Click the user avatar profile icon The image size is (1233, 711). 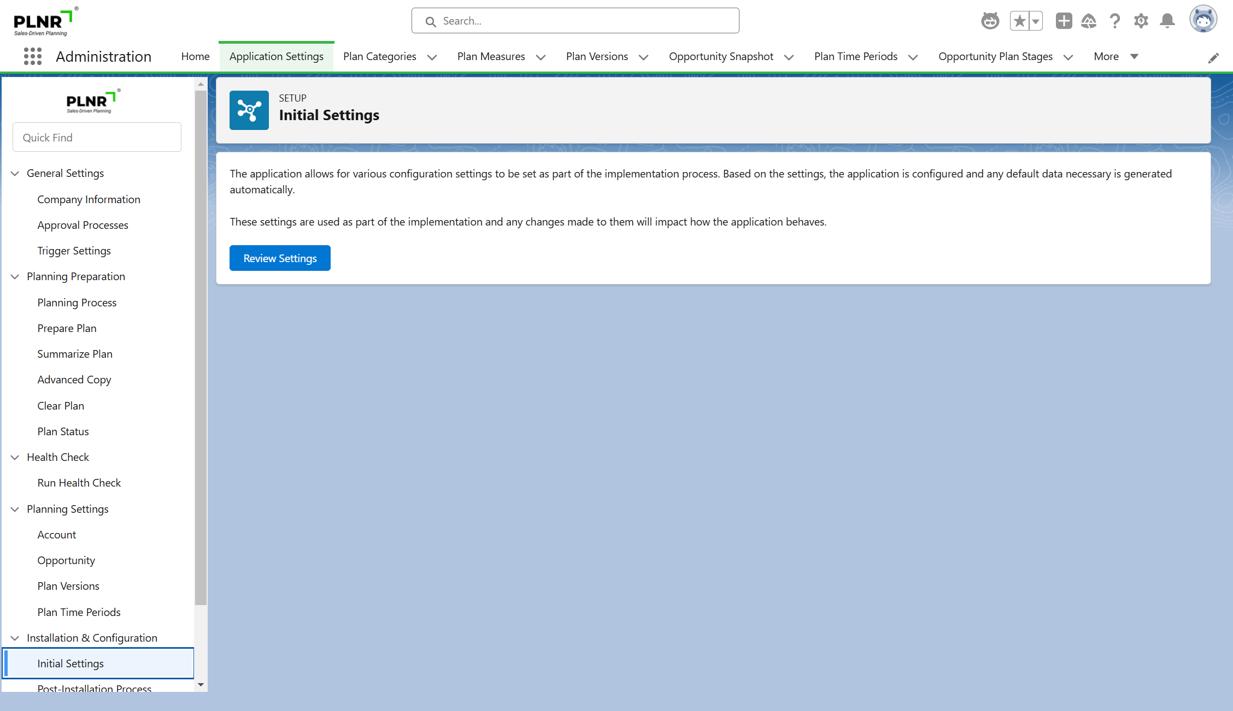coord(1203,20)
